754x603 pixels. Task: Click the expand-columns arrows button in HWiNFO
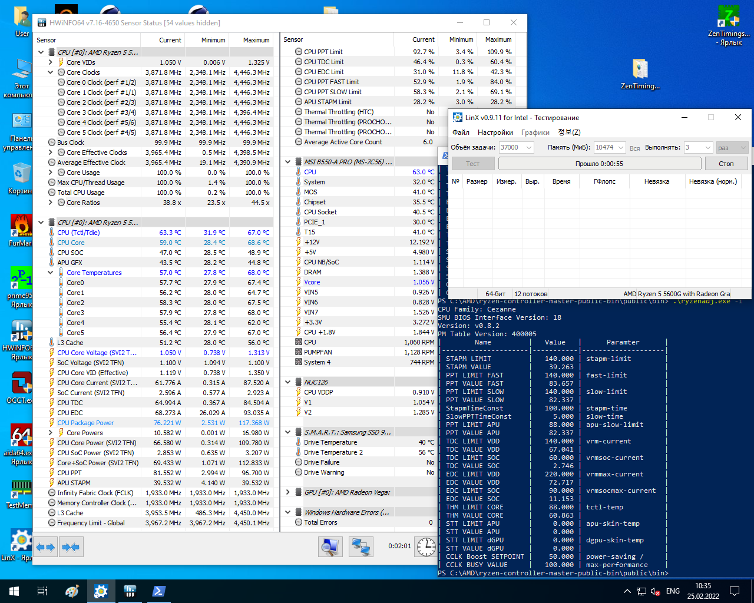coord(45,547)
